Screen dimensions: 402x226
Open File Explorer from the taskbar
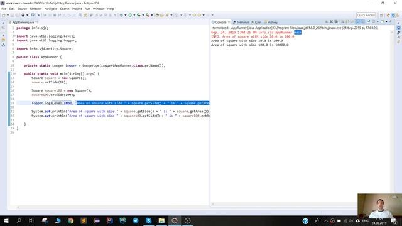click(161, 220)
